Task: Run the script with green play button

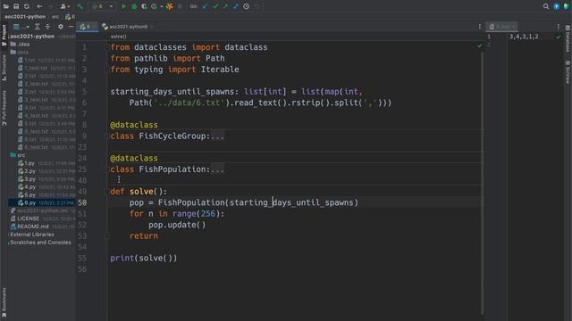Action: click(x=123, y=6)
